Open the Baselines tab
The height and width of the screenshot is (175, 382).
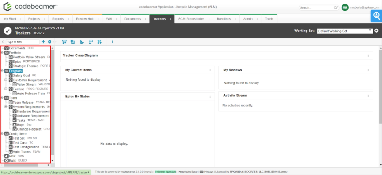pos(224,19)
